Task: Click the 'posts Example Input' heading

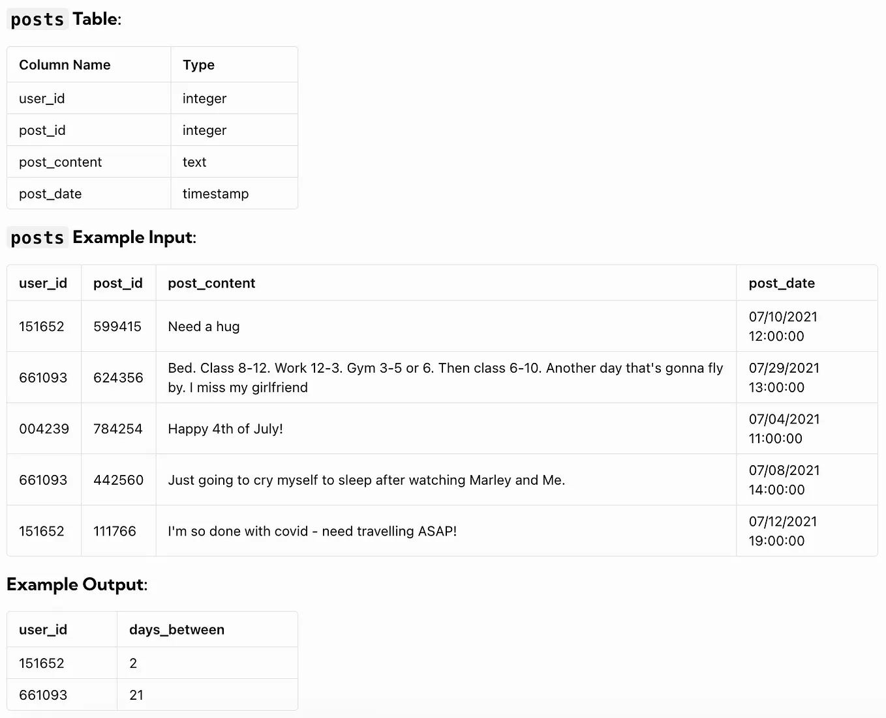Action: click(101, 237)
